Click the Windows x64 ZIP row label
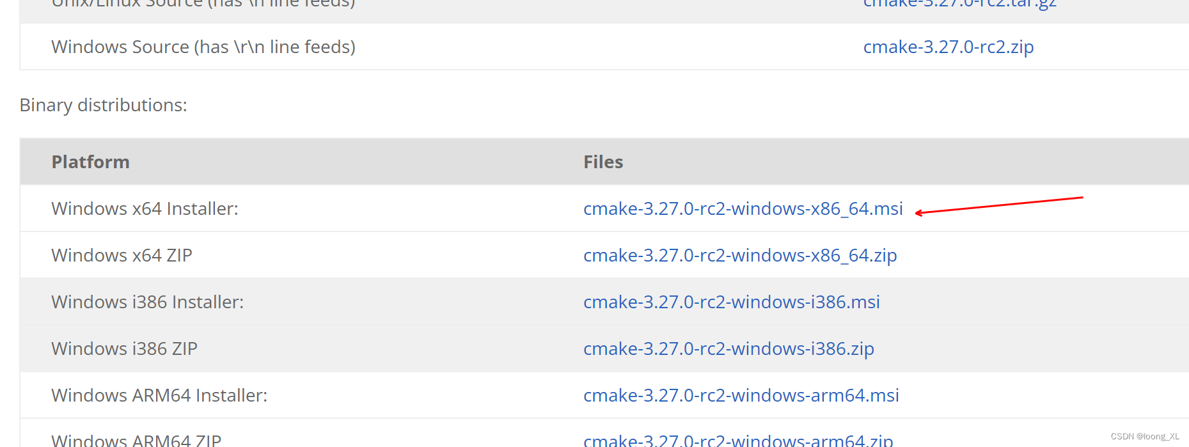Viewport: 1189px width, 447px height. (122, 255)
